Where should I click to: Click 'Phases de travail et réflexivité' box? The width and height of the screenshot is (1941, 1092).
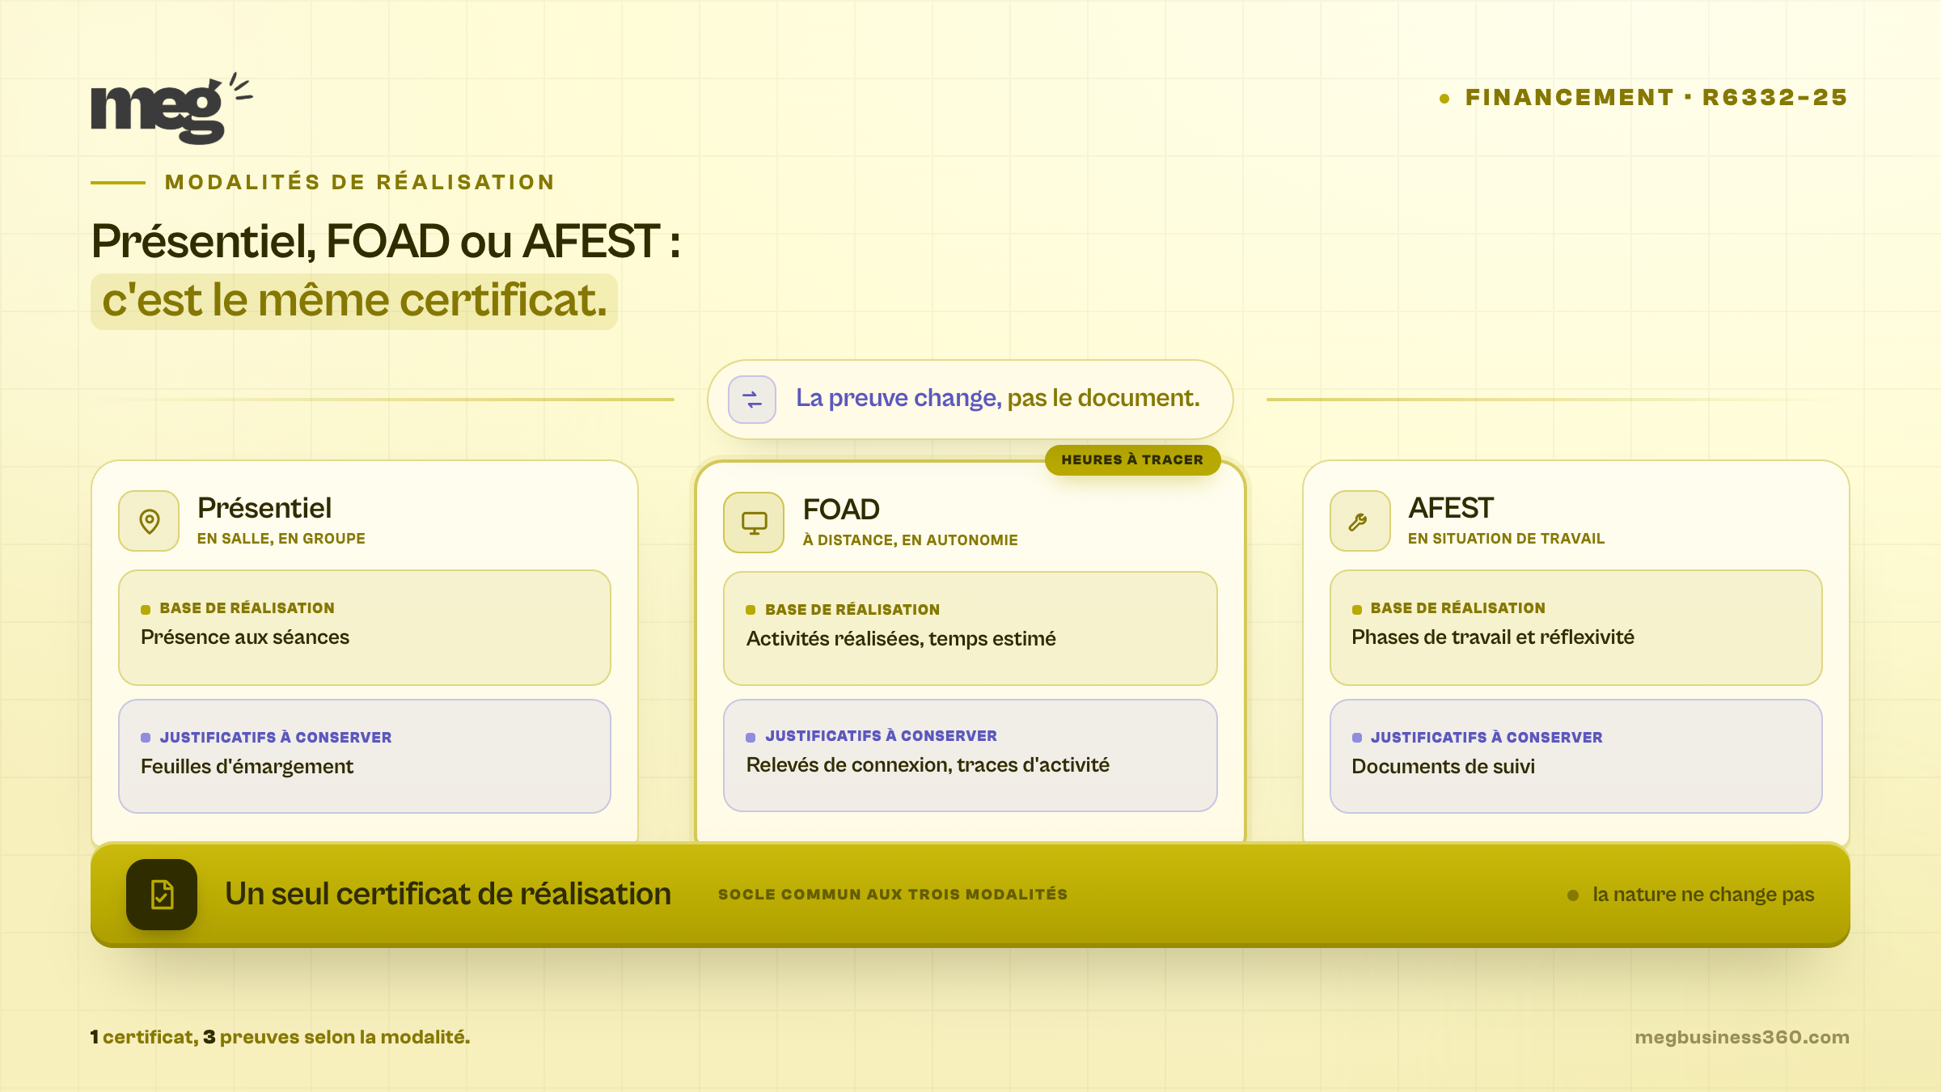click(x=1576, y=628)
